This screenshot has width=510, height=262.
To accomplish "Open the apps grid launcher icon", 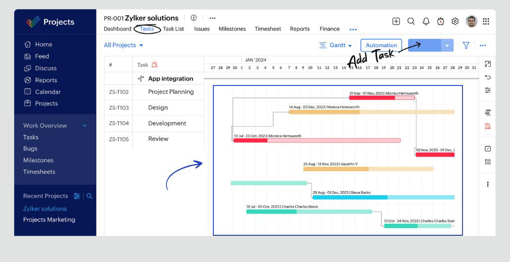I will [486, 21].
